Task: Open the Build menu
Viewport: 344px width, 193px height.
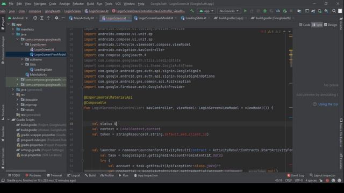Action: coord(90,4)
